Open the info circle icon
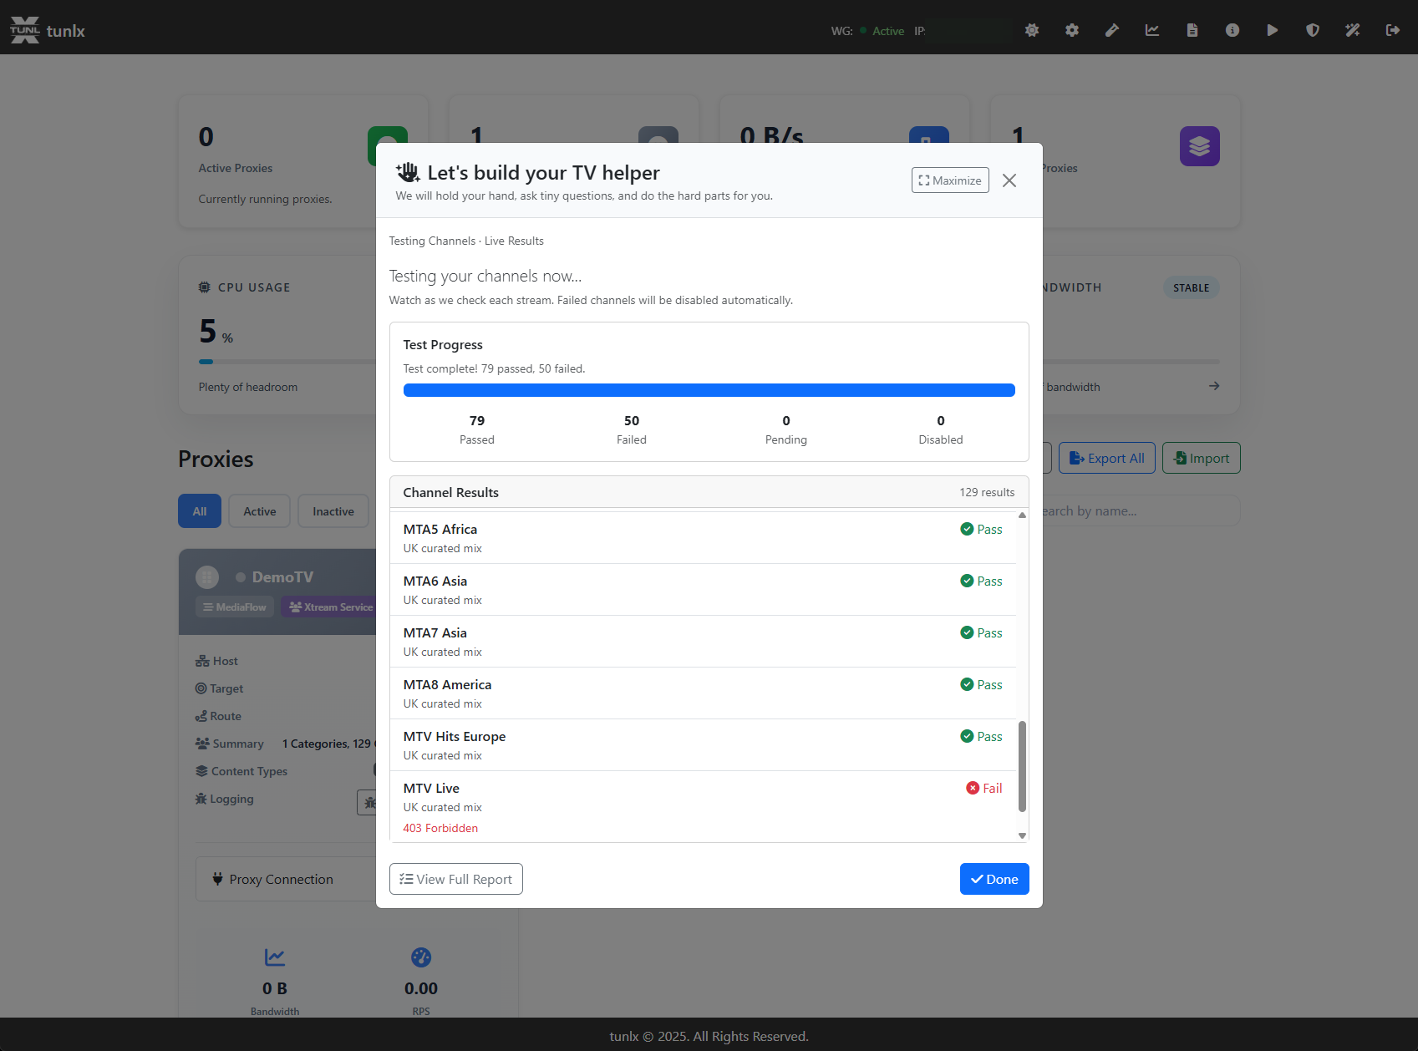This screenshot has width=1418, height=1051. (1232, 30)
